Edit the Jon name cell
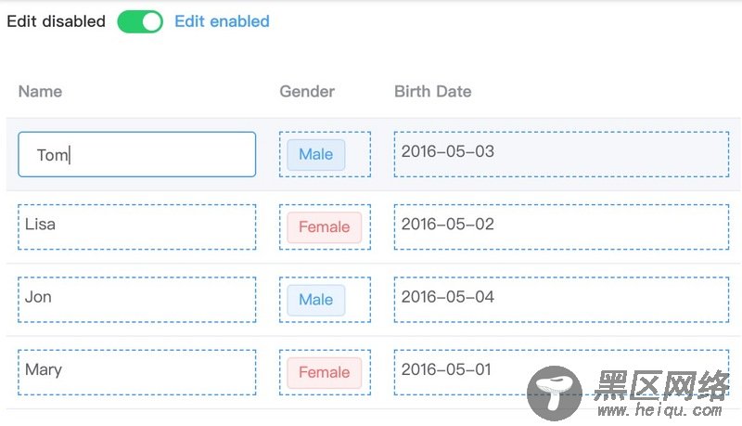Image resolution: width=742 pixels, height=426 pixels. (x=136, y=300)
